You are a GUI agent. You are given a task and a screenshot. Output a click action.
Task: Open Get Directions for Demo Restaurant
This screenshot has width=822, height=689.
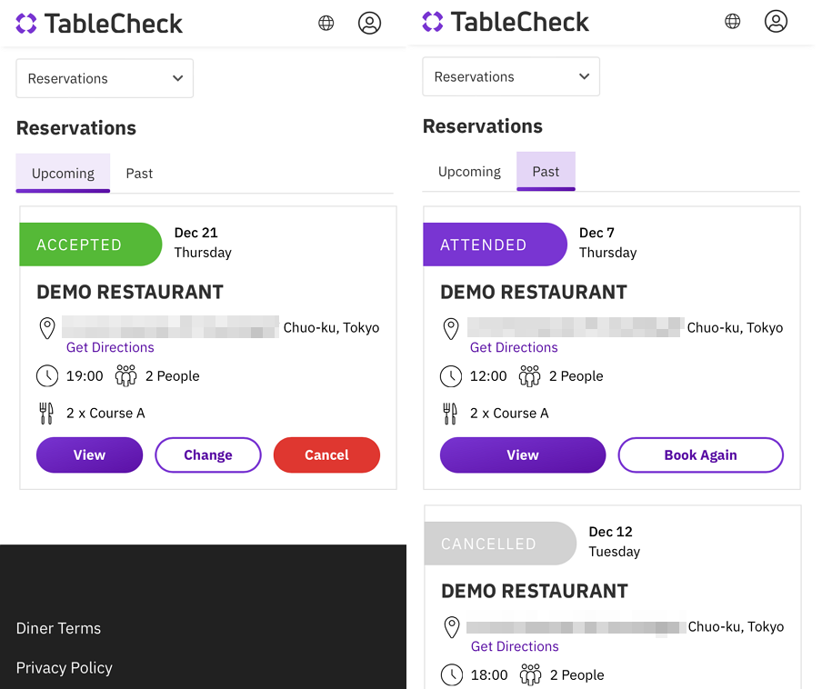coord(109,347)
